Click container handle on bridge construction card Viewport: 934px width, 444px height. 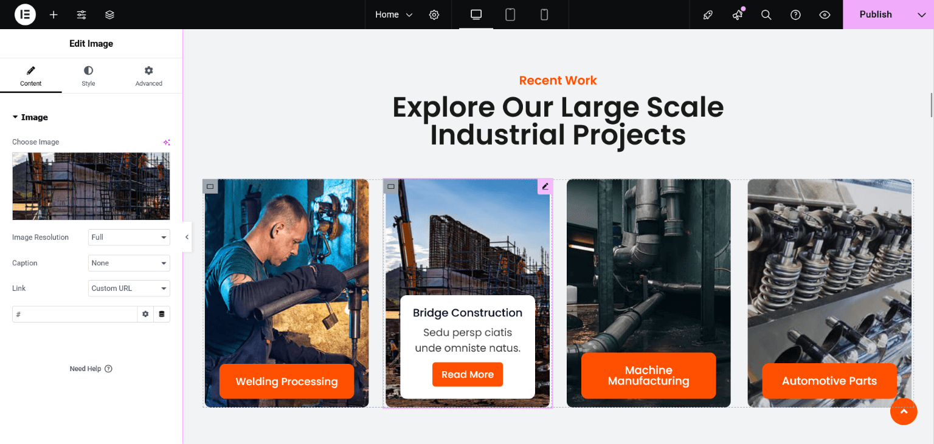click(x=391, y=186)
